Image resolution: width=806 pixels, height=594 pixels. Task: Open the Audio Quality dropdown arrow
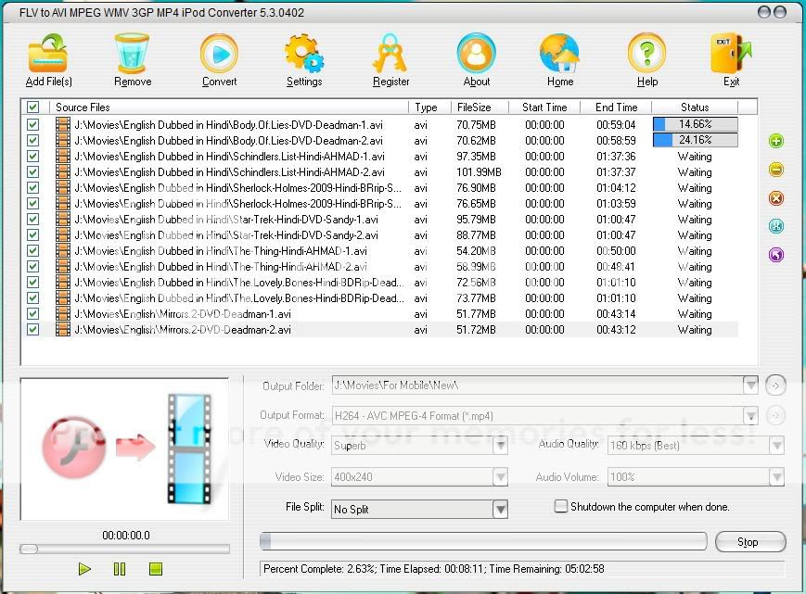pos(776,445)
